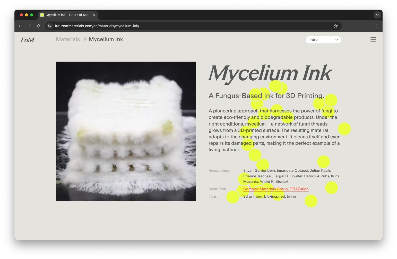This screenshot has height=259, width=397.
Task: Click the 3d printing, bio-inspired, living tags
Action: (x=270, y=196)
